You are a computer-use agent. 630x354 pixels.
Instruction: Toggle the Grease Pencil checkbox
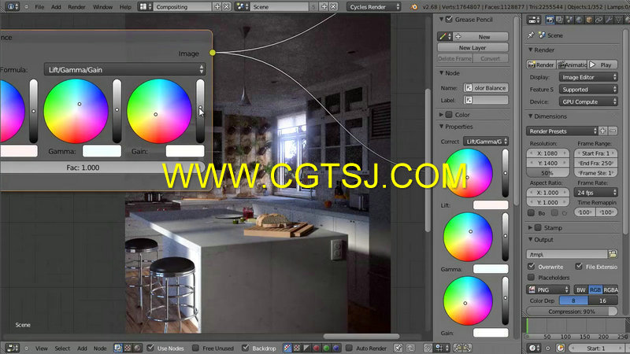449,19
